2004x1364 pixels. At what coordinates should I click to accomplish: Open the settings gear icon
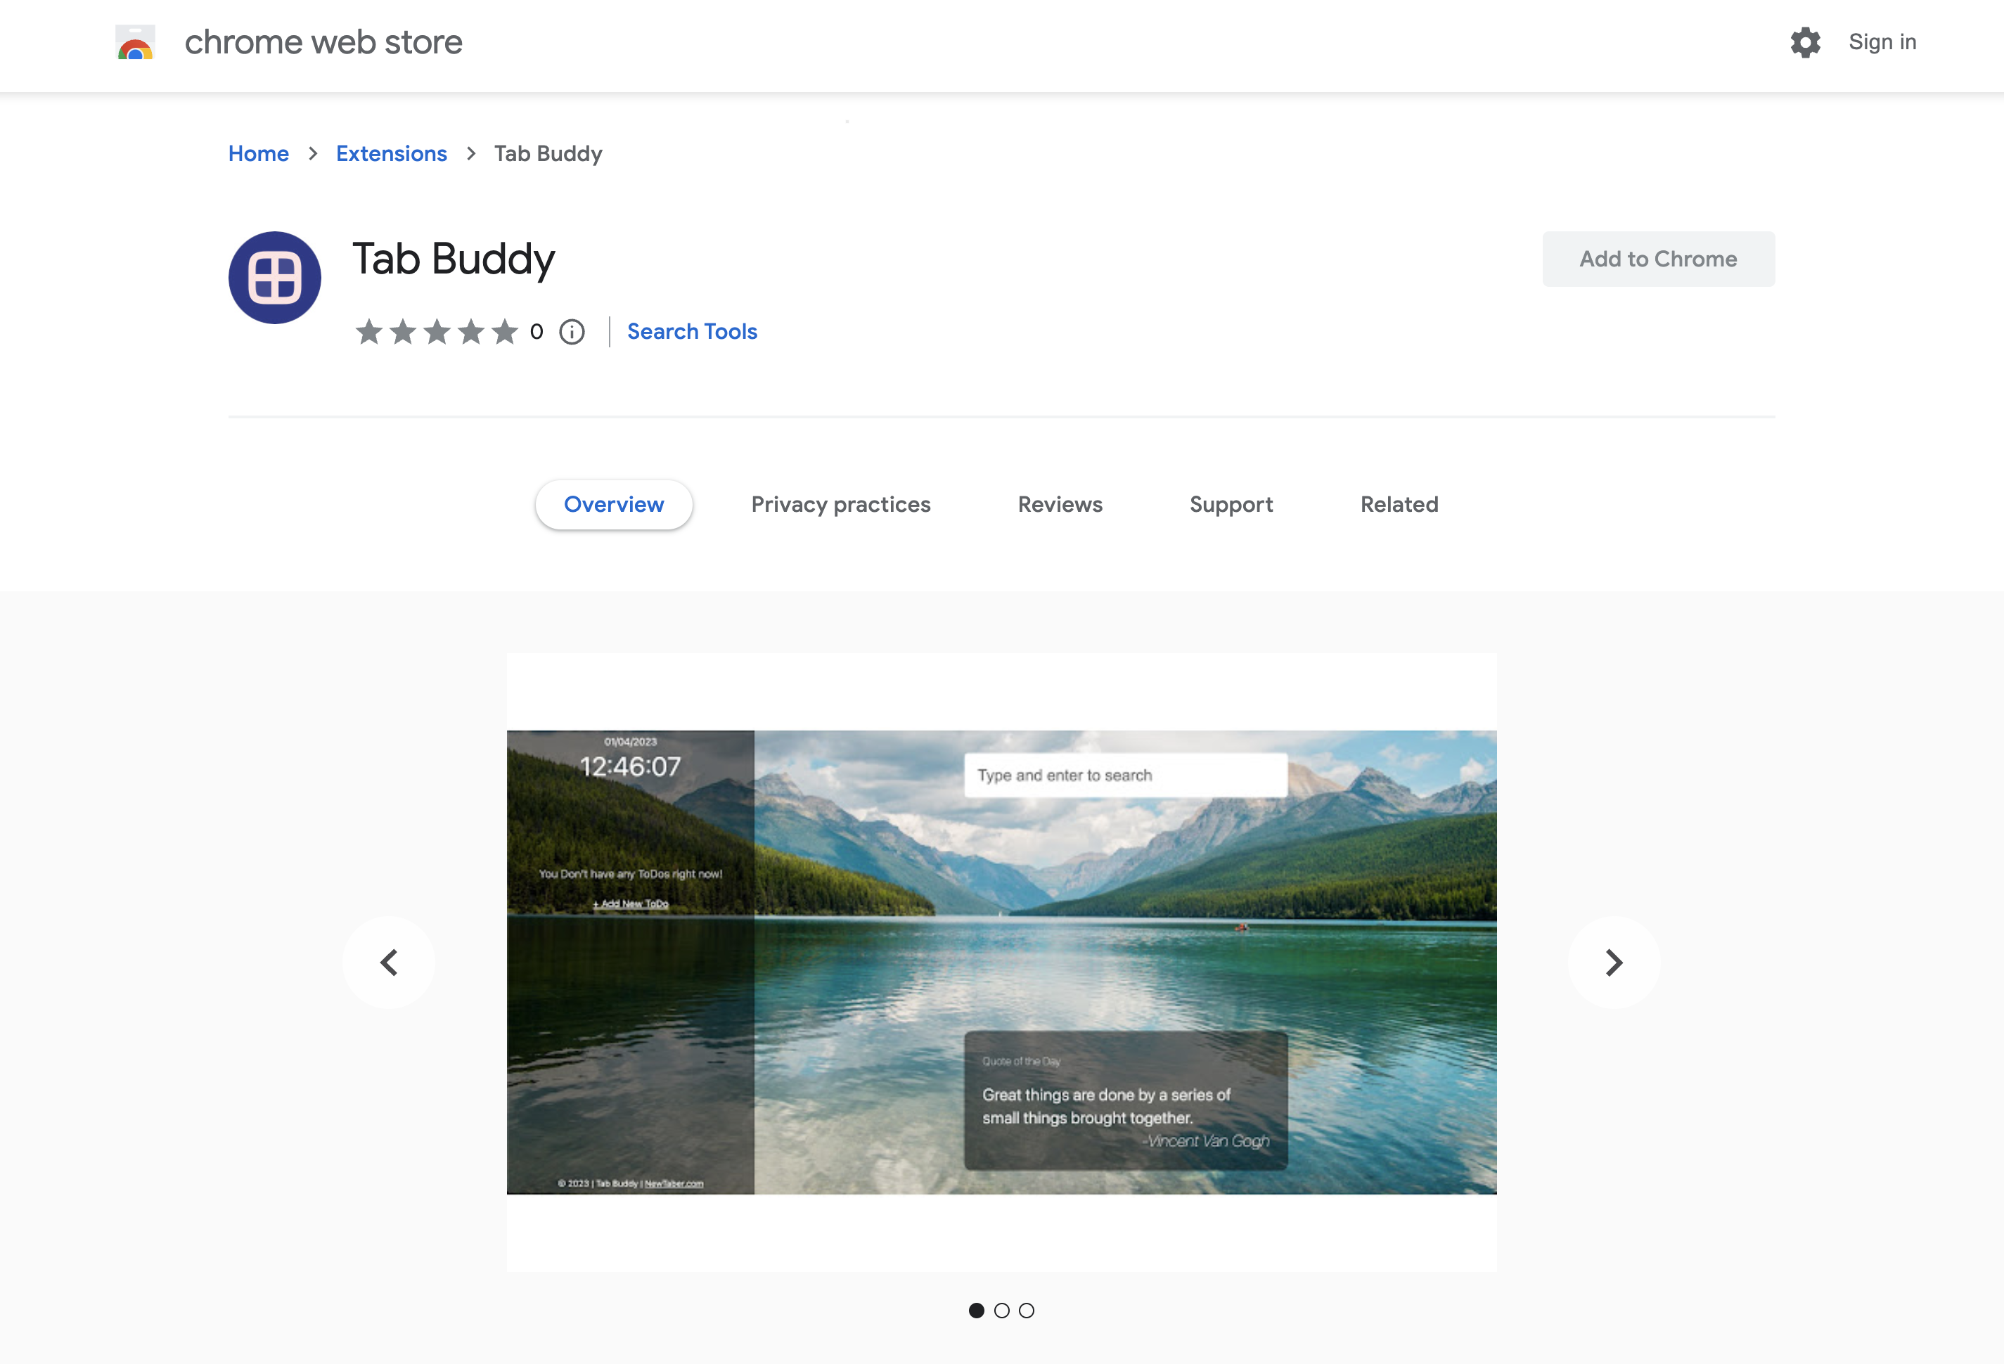[1805, 42]
